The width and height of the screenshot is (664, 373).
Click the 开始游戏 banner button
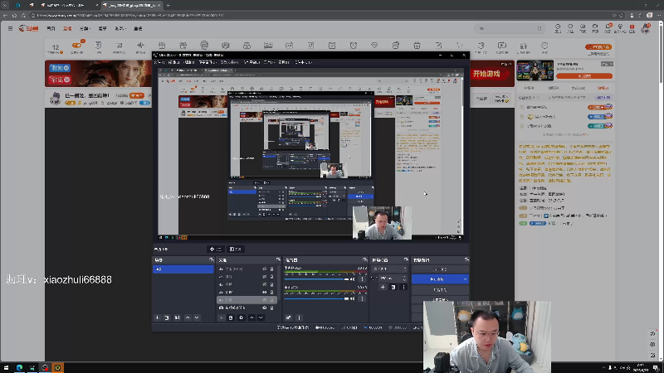click(x=486, y=74)
